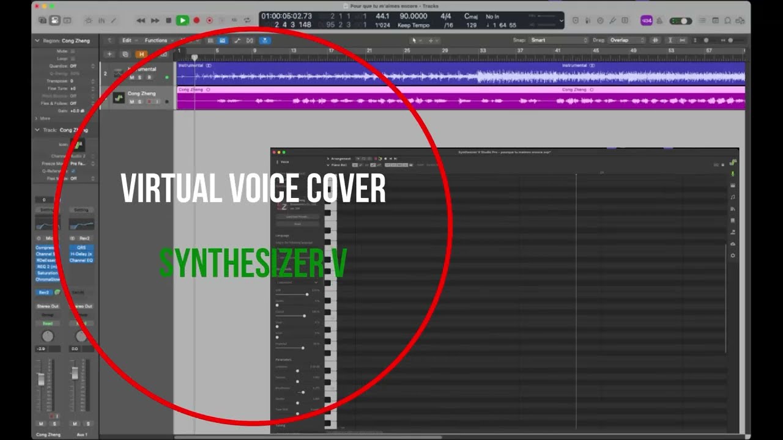Viewport: 783px width, 440px height.
Task: Toggle the orange Hide Tracks H button
Action: pos(141,54)
